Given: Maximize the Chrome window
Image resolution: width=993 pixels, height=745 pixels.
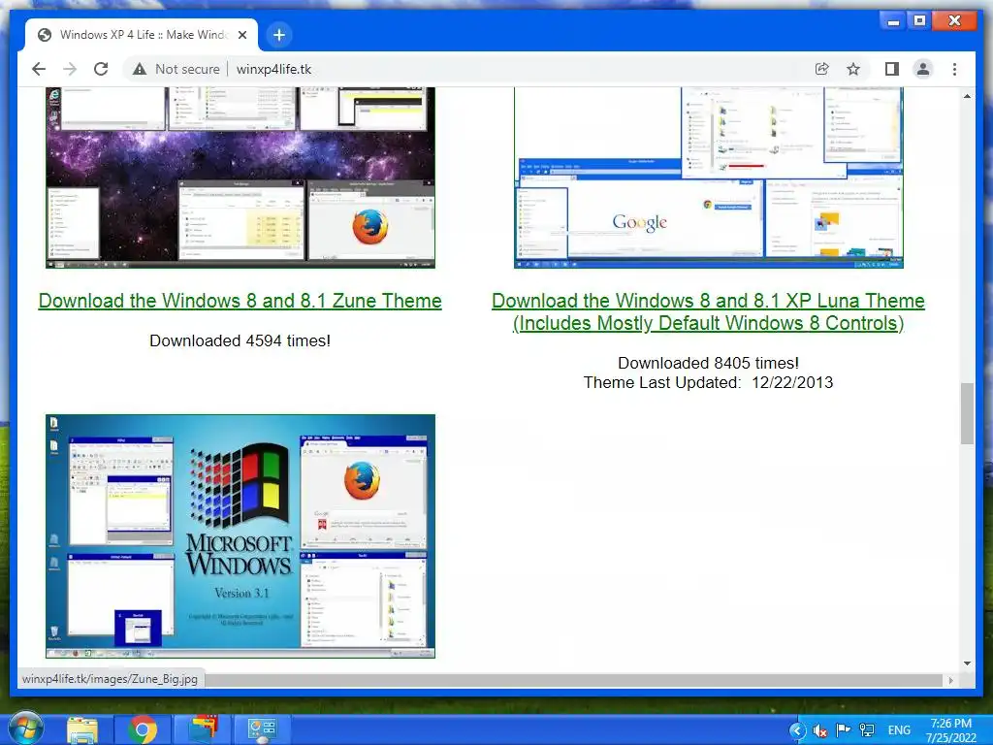Looking at the screenshot, I should pyautogui.click(x=919, y=21).
